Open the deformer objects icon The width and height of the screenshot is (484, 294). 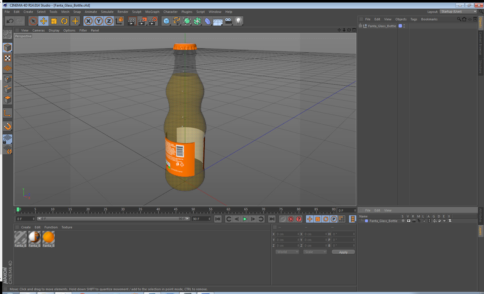tap(208, 21)
